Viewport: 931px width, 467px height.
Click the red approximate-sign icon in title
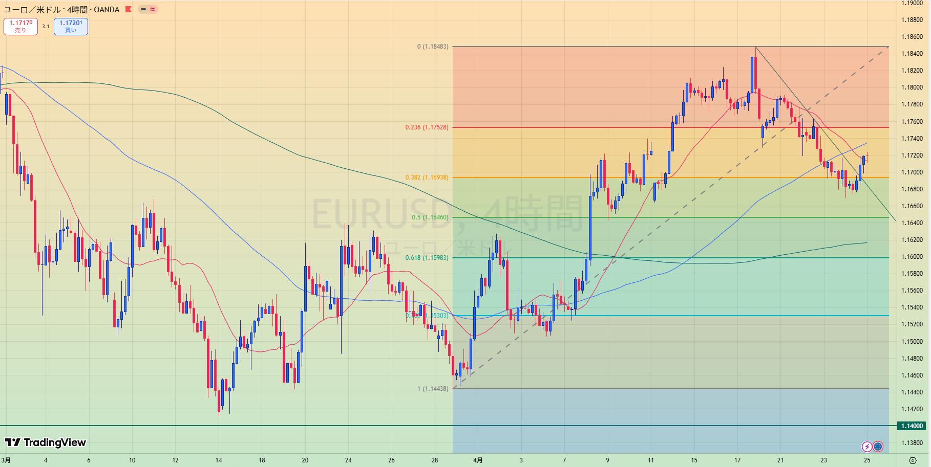click(153, 10)
